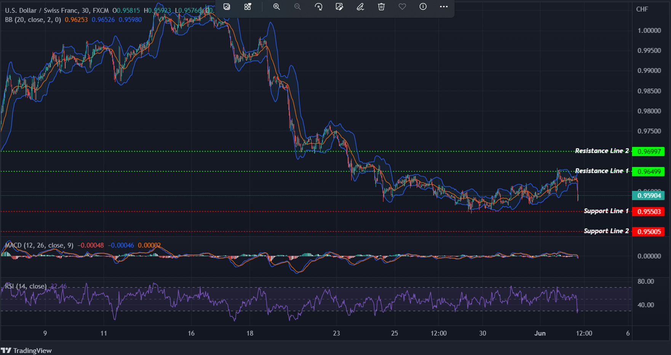
Task: Toggle the image edit tool
Action: (x=339, y=6)
